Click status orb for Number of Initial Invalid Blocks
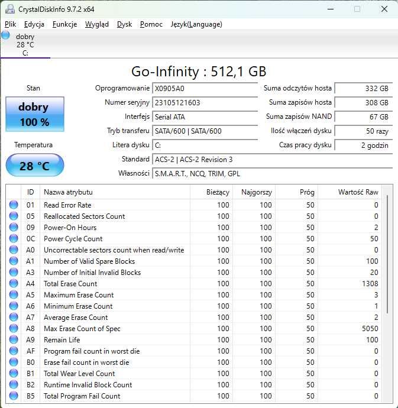398x408 pixels. point(14,272)
